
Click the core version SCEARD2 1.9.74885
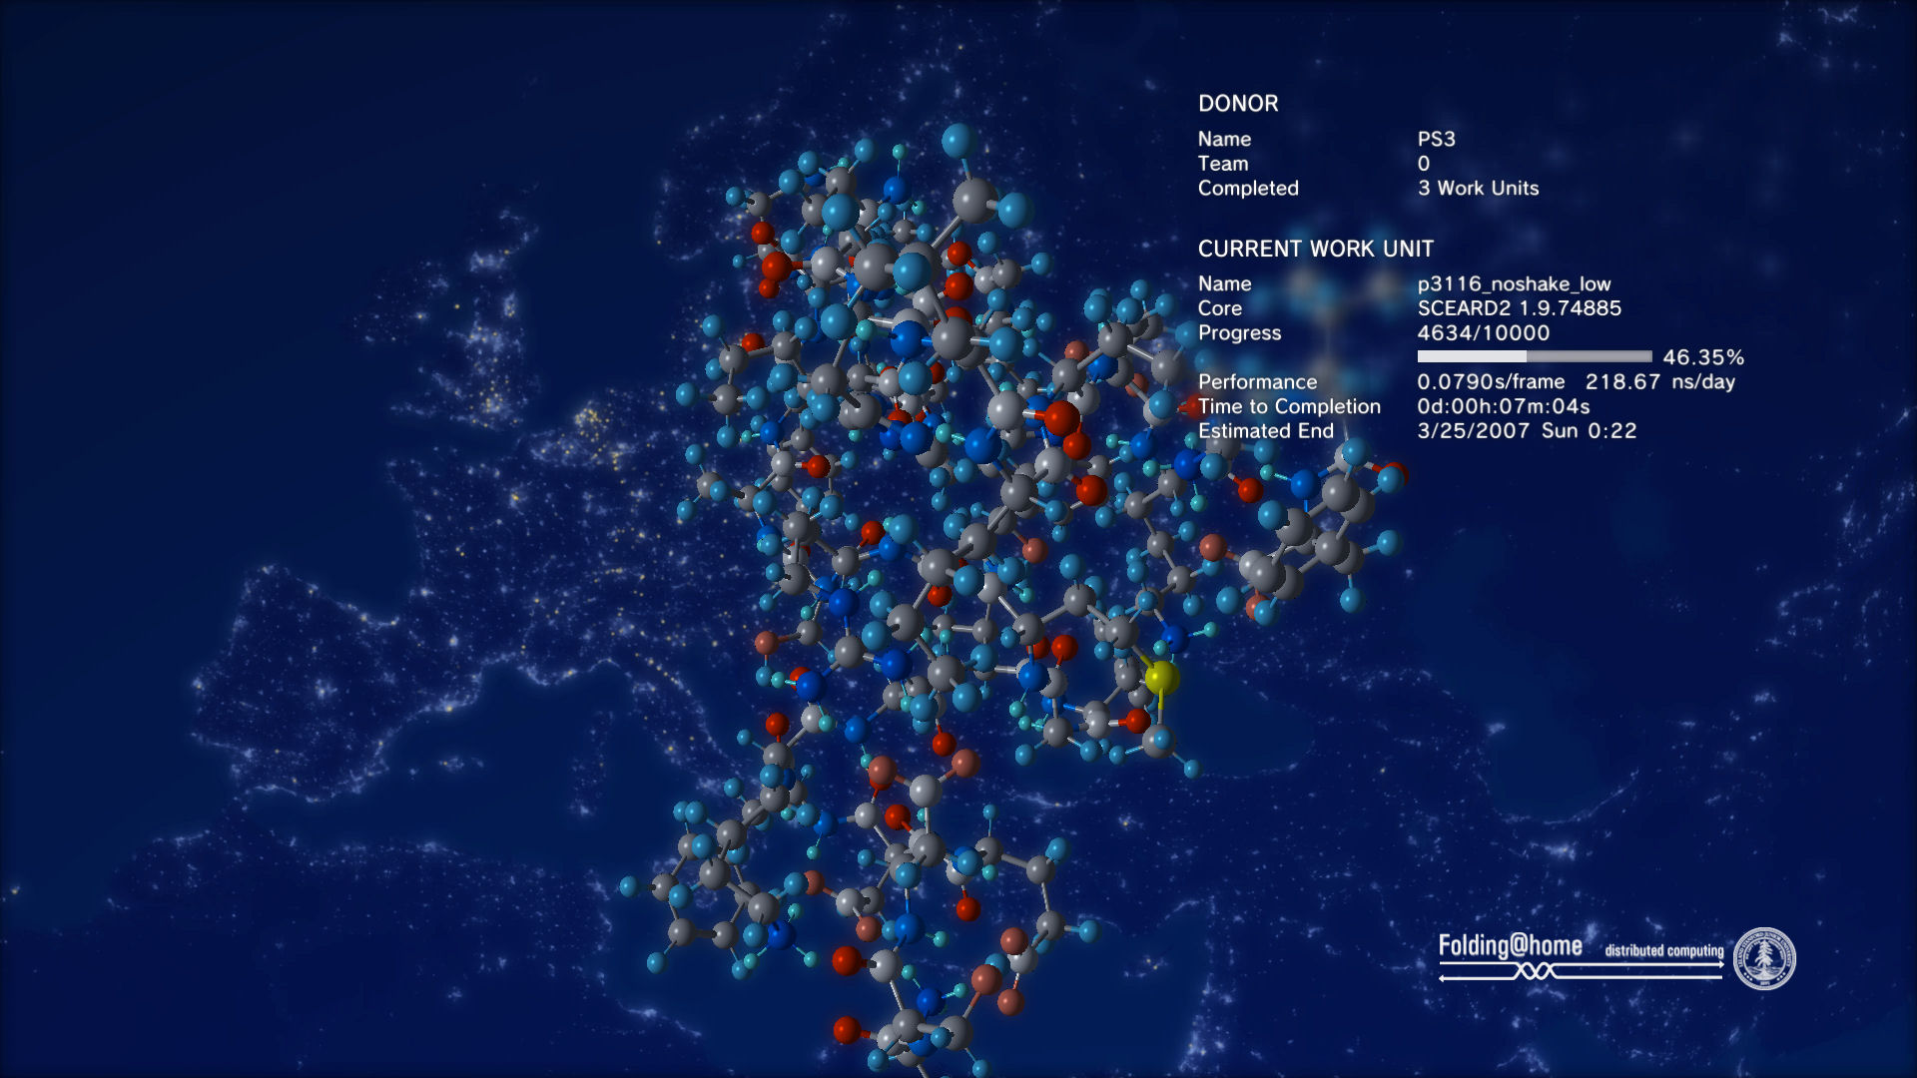[x=1519, y=308]
